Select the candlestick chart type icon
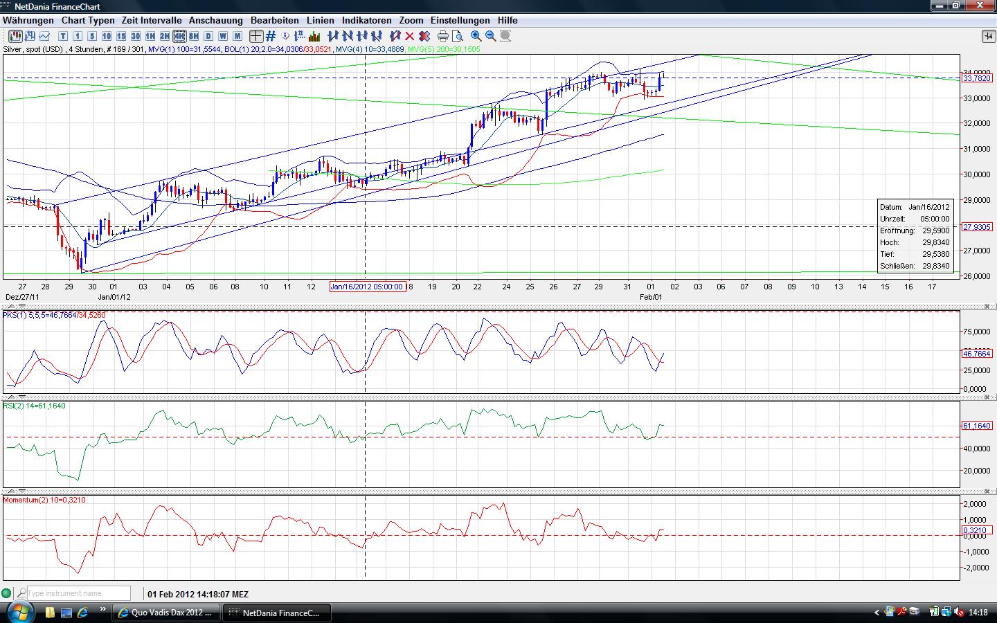This screenshot has width=997, height=623. (14, 36)
